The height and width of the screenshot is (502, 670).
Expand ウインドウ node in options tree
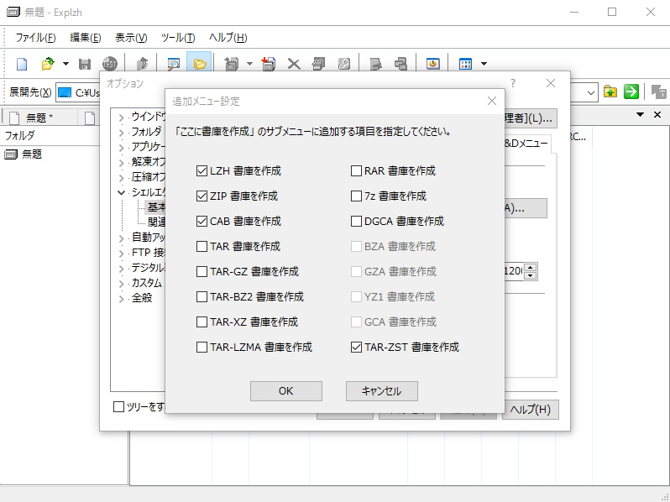[122, 118]
